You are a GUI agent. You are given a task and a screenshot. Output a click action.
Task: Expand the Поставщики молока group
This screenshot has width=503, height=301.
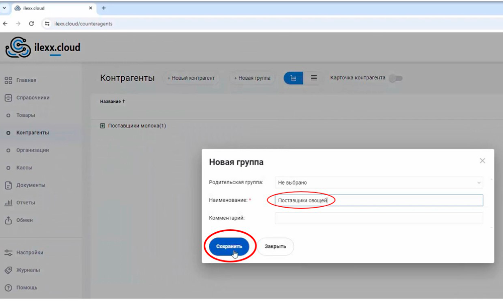[x=103, y=126]
